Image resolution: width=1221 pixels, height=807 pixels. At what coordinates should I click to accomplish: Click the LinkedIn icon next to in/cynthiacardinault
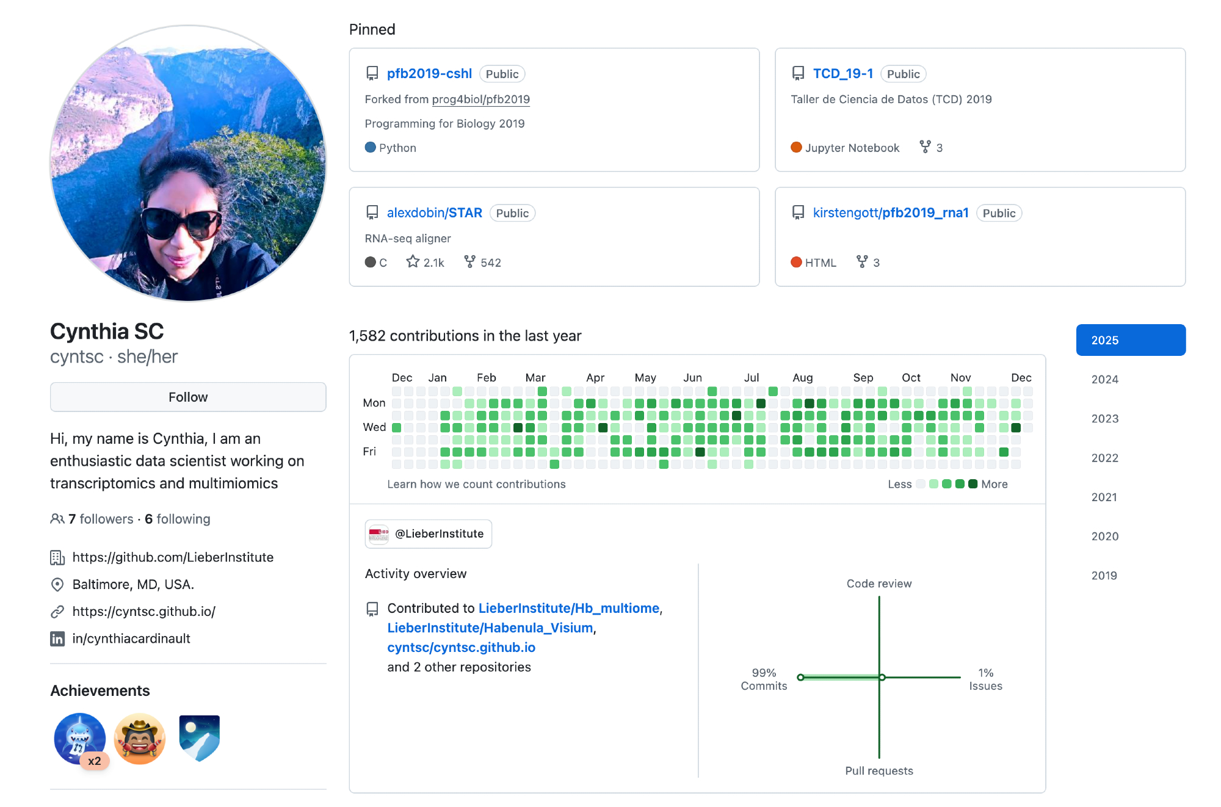tap(57, 639)
